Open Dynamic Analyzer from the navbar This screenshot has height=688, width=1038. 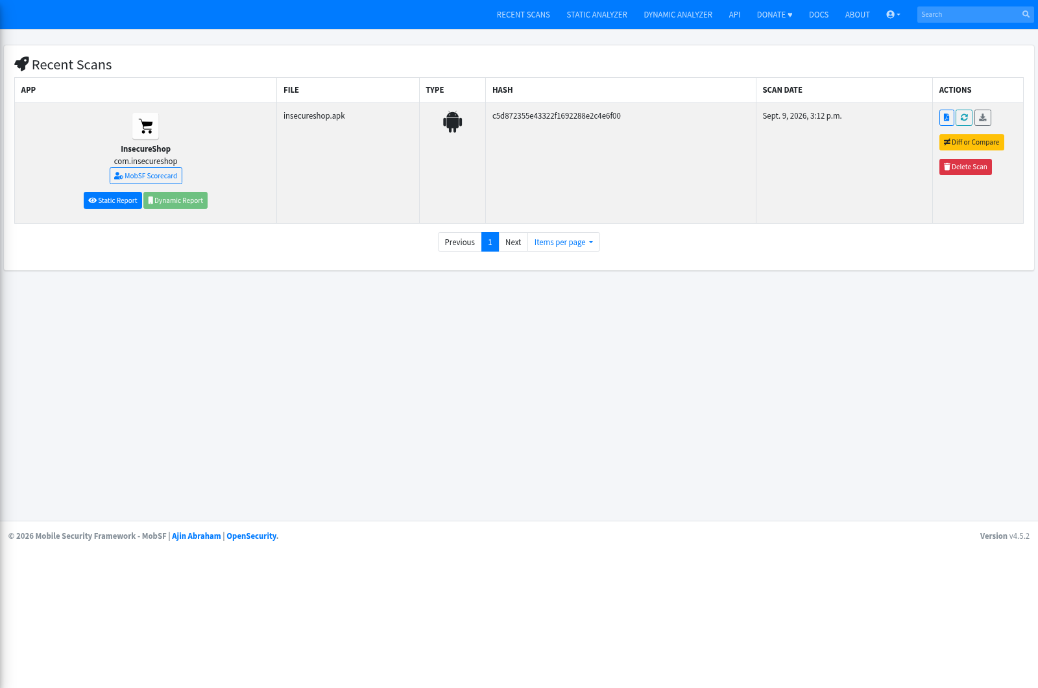pos(678,14)
